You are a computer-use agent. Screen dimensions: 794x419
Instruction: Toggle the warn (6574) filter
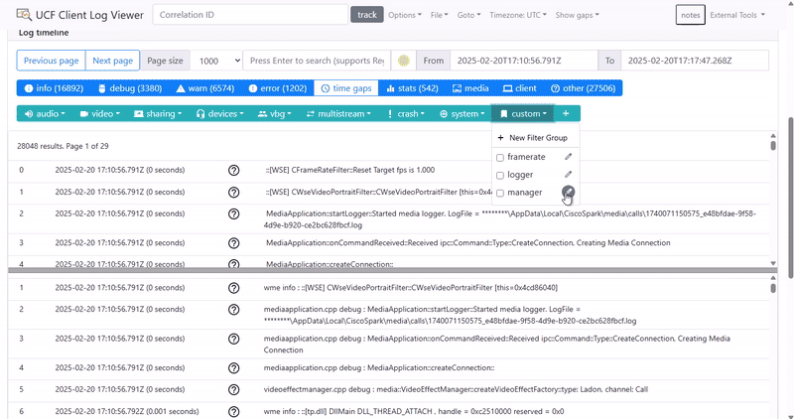(x=205, y=88)
